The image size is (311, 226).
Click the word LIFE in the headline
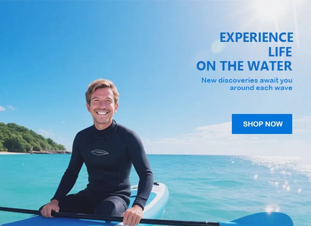(x=280, y=52)
